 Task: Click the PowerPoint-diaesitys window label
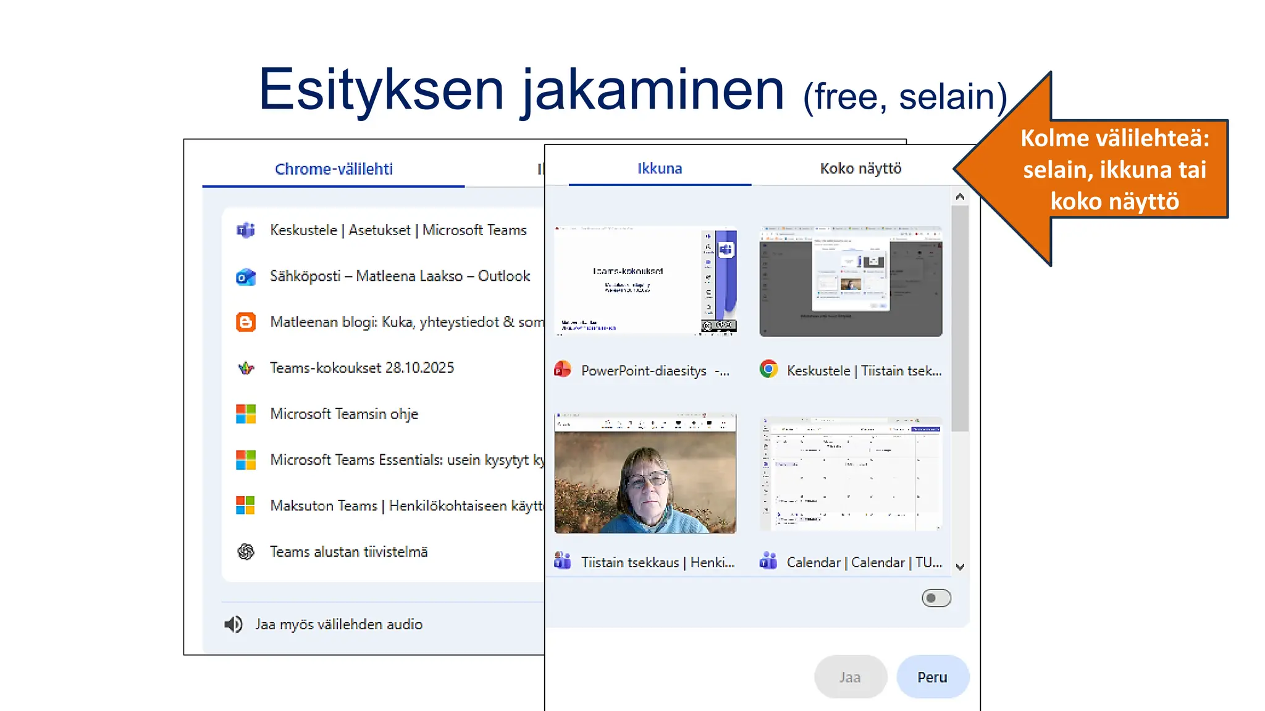tap(655, 371)
